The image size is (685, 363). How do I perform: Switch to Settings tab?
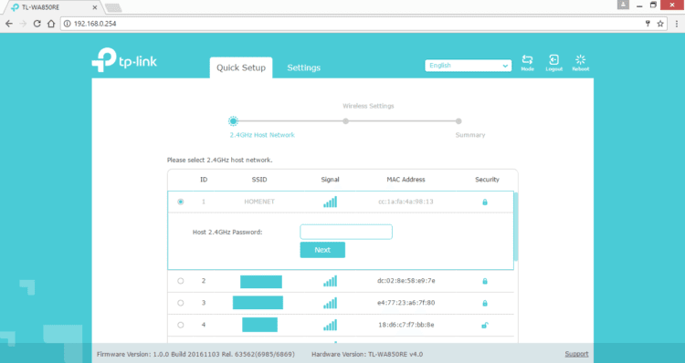coord(303,67)
